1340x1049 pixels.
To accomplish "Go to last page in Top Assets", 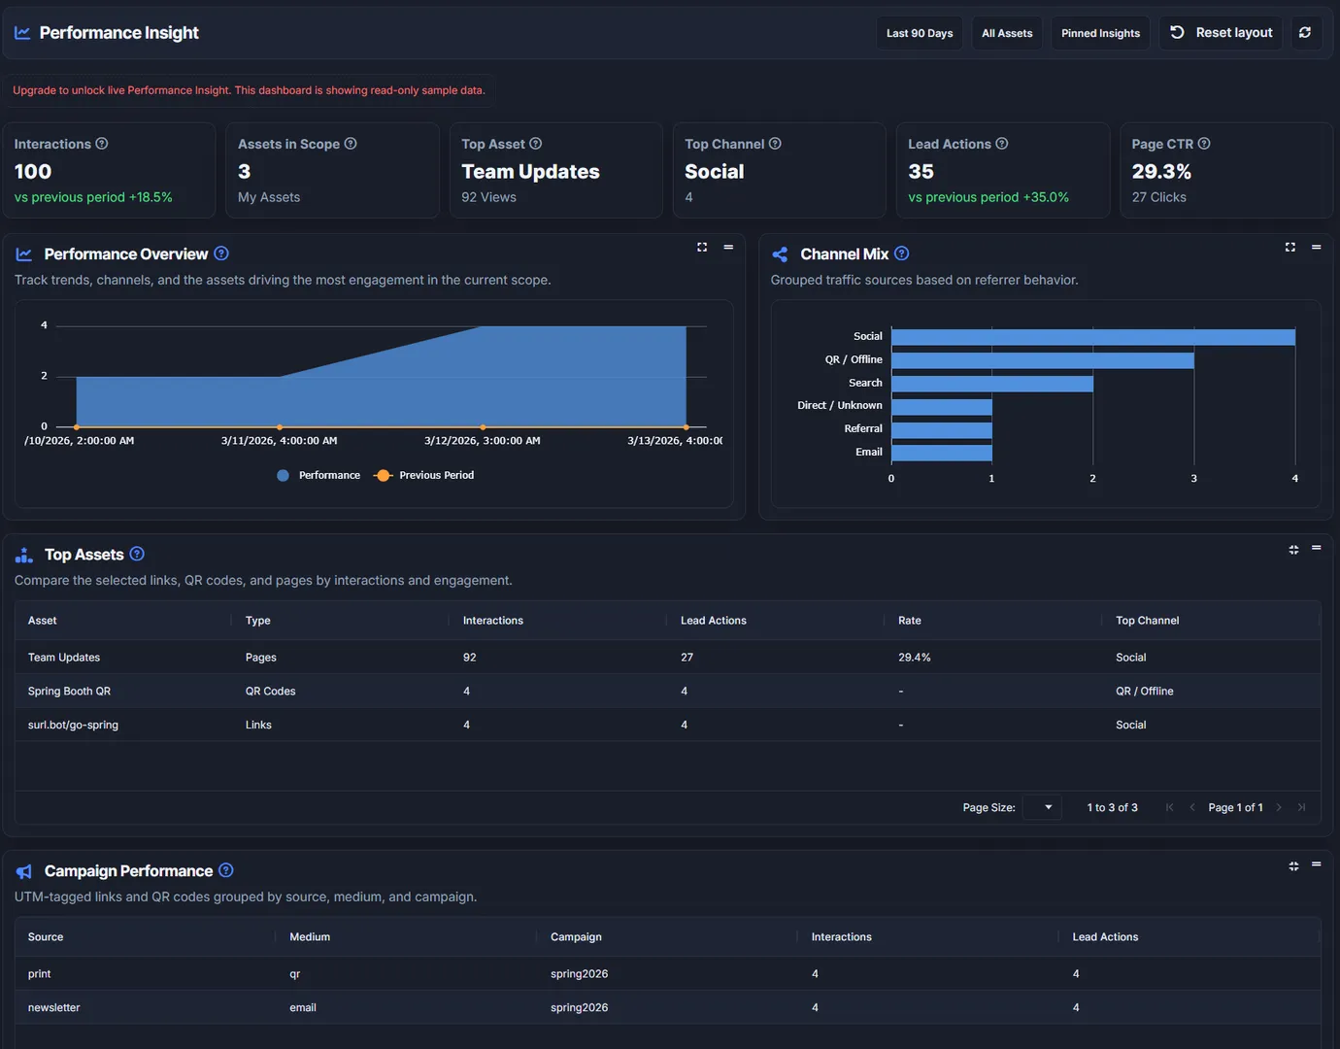I will point(1302,807).
